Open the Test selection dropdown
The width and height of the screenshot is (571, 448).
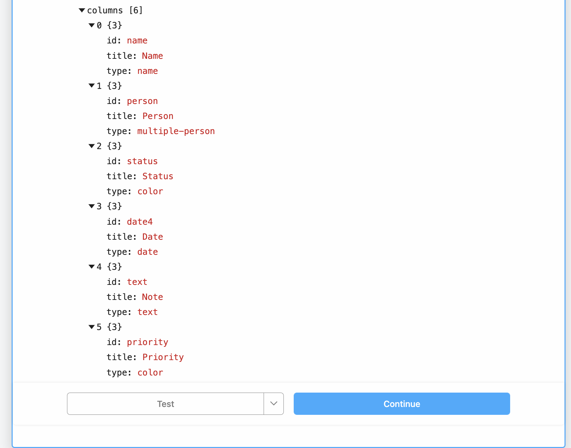pyautogui.click(x=165, y=404)
